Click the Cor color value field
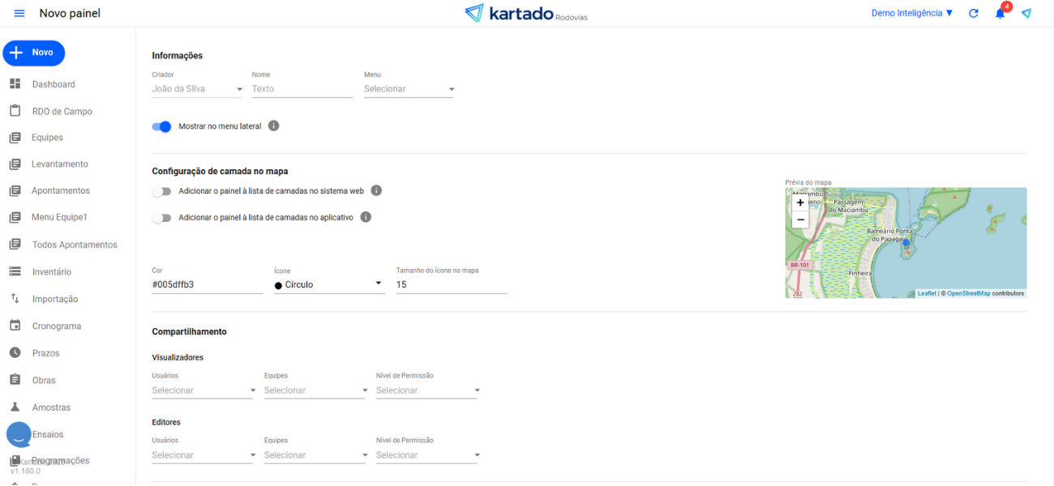1054x486 pixels. [x=207, y=284]
